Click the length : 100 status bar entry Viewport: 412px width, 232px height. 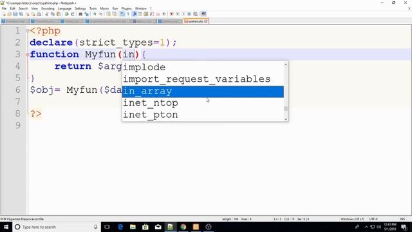[230, 219]
